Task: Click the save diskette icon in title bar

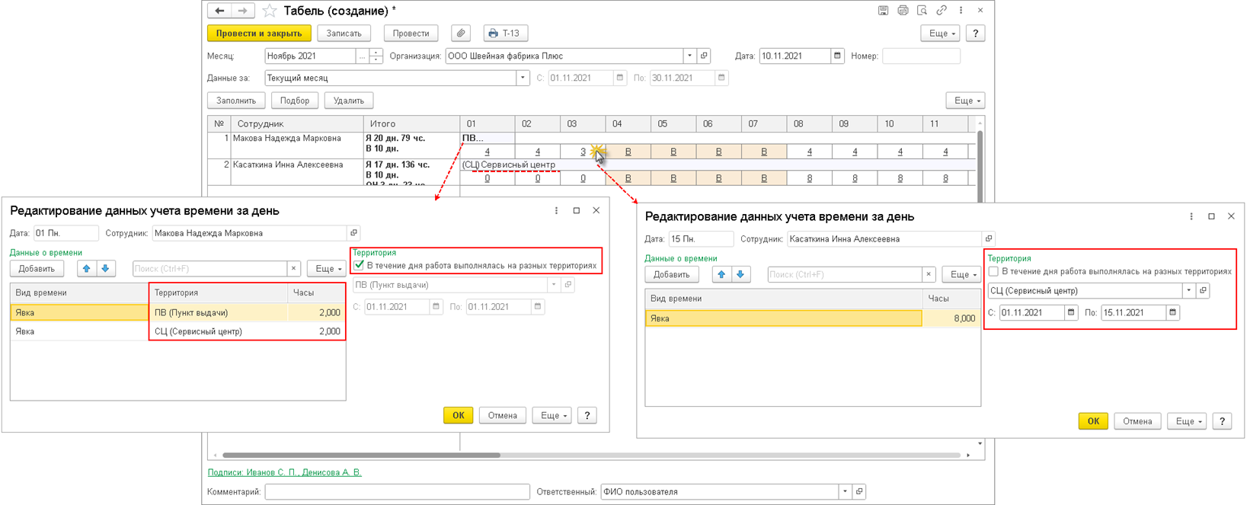Action: pyautogui.click(x=883, y=11)
